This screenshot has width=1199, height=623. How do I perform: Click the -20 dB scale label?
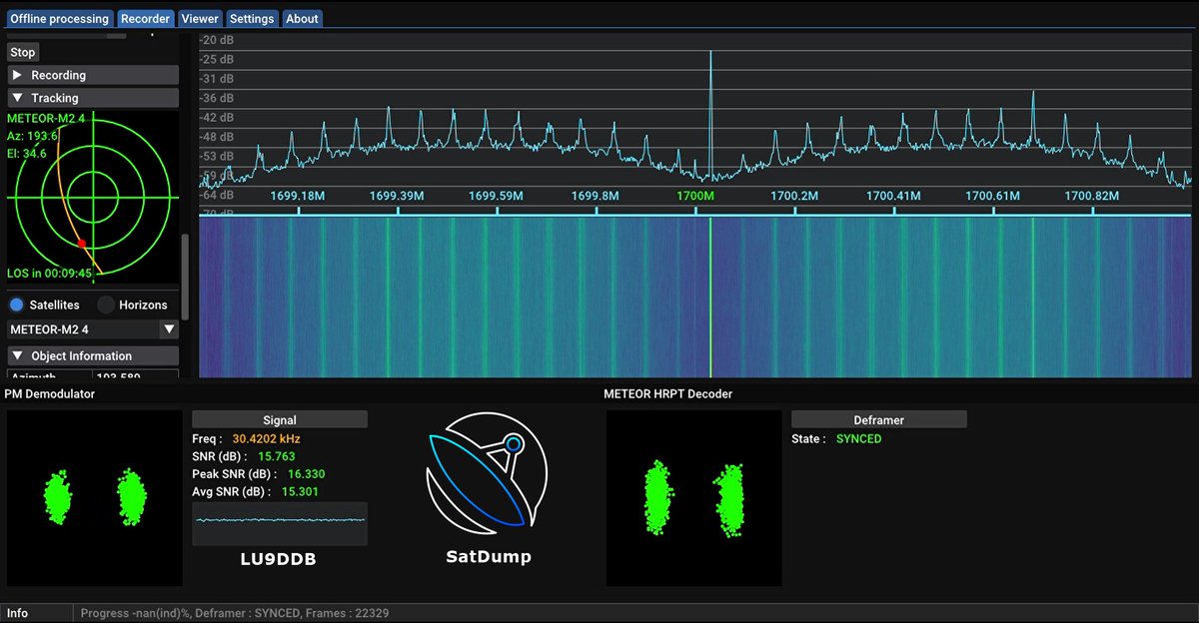pos(217,40)
